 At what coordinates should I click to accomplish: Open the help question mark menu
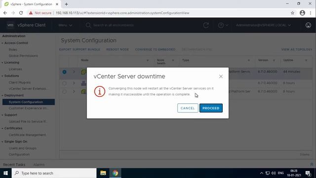[x=223, y=25]
